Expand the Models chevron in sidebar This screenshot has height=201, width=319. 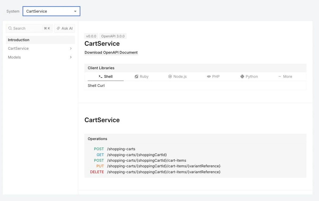click(x=70, y=57)
